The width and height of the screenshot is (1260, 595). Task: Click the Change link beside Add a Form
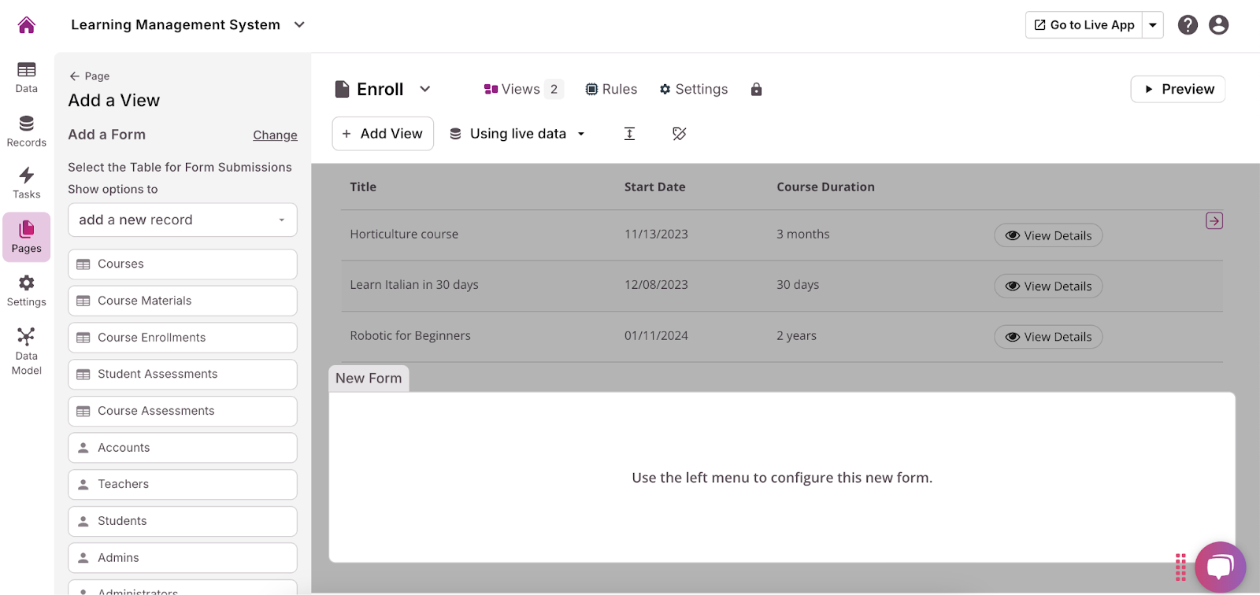[275, 135]
